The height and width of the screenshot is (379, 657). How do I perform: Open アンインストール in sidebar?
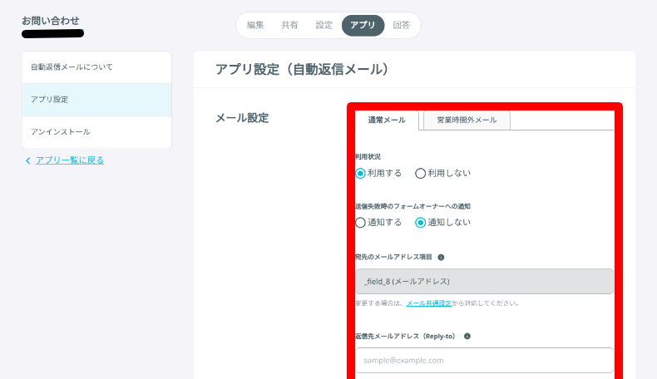click(96, 132)
